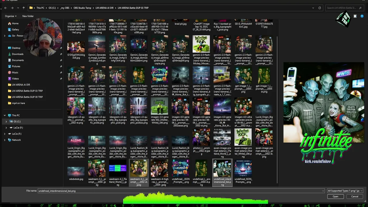Select Network in the navigation pane
Viewport: 368px width, 207px height.
click(16, 140)
